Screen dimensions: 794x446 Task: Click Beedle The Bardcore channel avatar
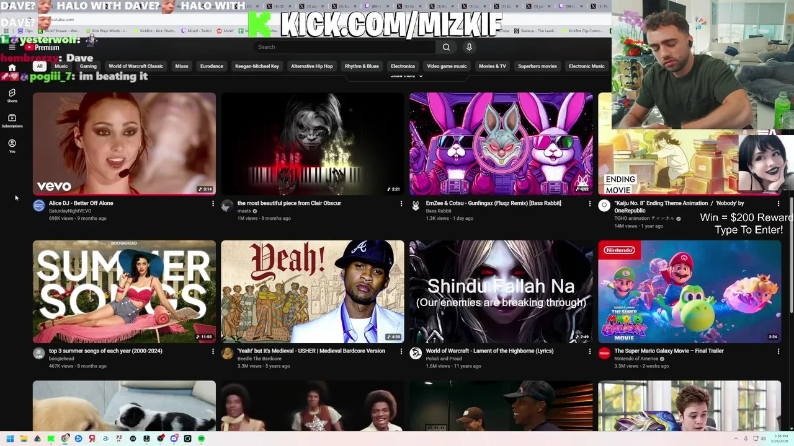(x=227, y=353)
